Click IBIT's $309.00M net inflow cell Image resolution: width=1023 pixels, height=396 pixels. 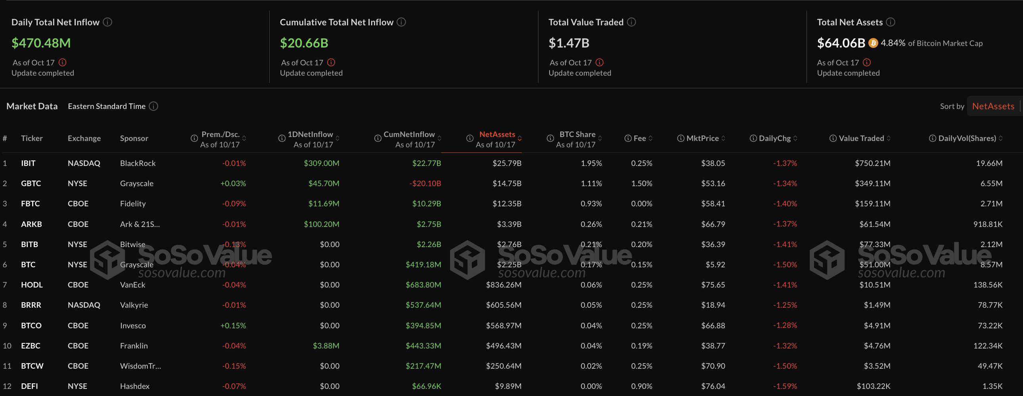[322, 163]
